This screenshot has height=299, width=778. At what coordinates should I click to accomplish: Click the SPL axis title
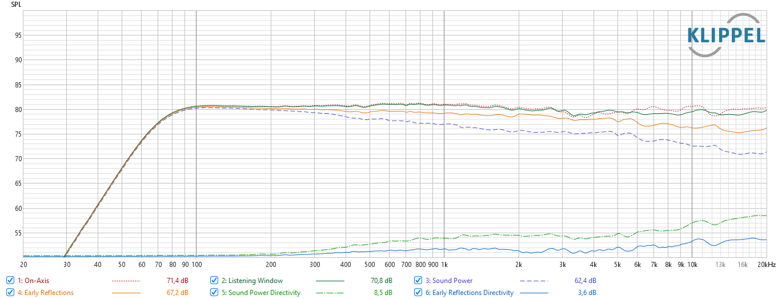[x=17, y=5]
